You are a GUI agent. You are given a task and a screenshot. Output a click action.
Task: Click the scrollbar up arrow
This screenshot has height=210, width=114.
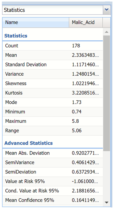point(106,32)
